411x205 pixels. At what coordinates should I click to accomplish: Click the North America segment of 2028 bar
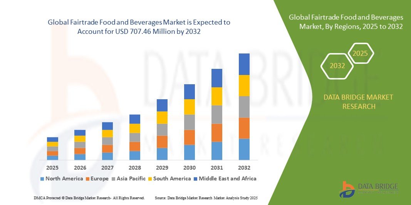(135, 155)
